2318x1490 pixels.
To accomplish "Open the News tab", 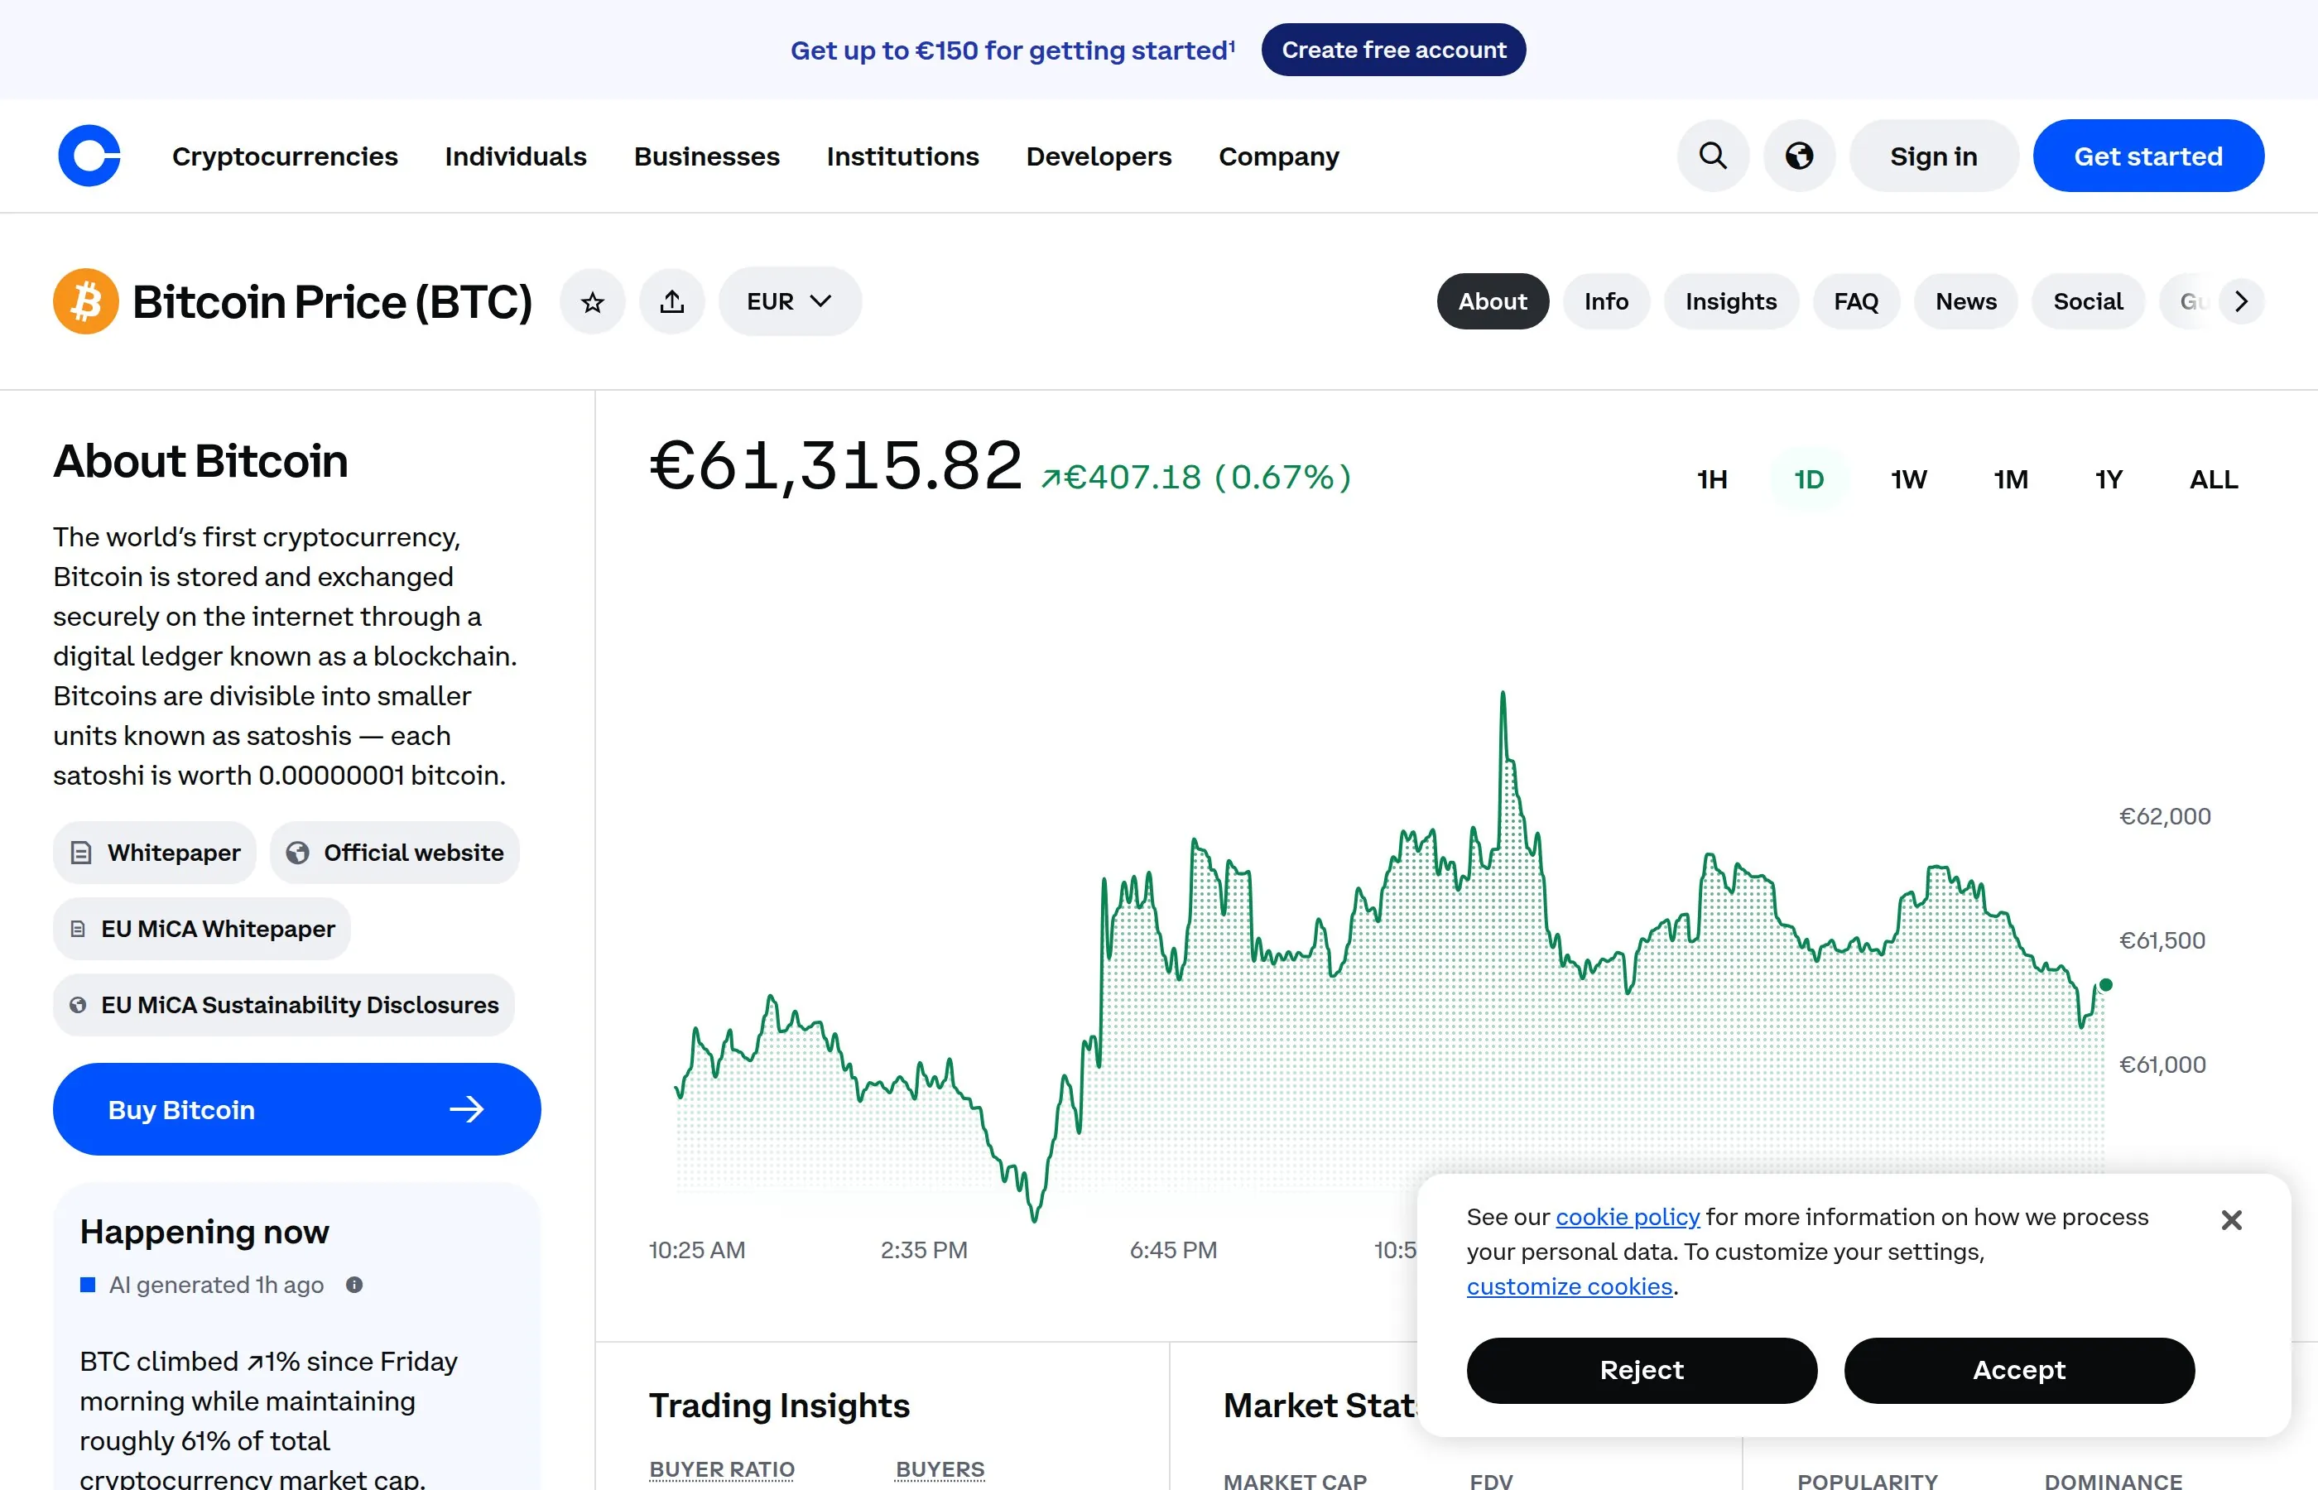I will click(1965, 301).
